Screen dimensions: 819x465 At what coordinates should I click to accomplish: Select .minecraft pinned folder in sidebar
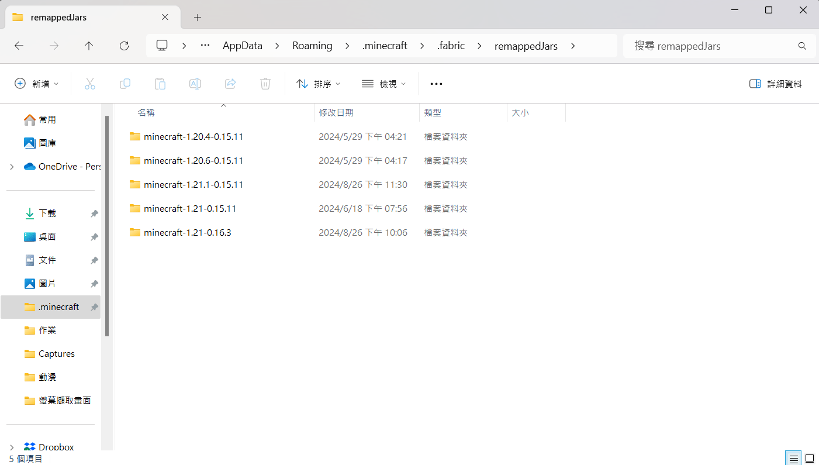[x=50, y=307]
